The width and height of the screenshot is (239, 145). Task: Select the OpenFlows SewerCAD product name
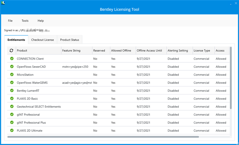(x=31, y=67)
